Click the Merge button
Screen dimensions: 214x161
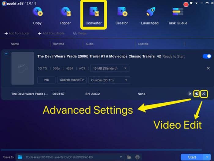(x=80, y=33)
